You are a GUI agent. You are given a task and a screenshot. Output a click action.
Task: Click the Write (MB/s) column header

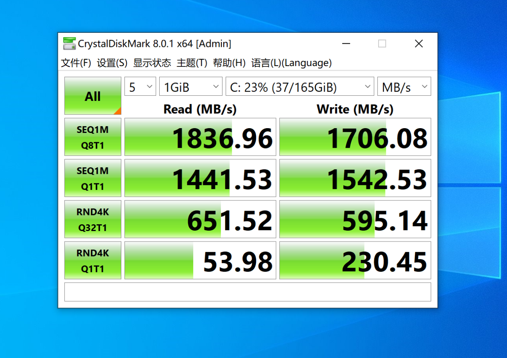[355, 109]
